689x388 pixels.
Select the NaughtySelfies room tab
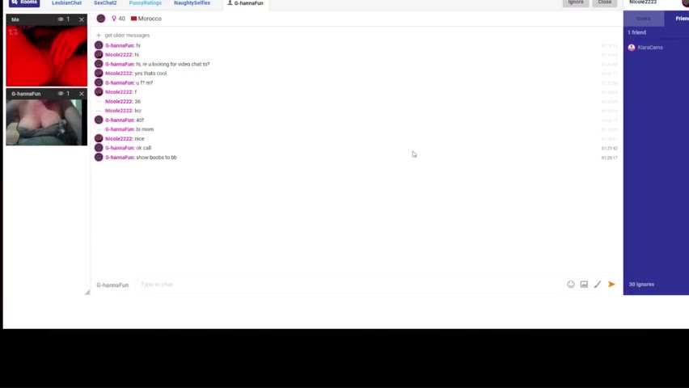pyautogui.click(x=192, y=3)
